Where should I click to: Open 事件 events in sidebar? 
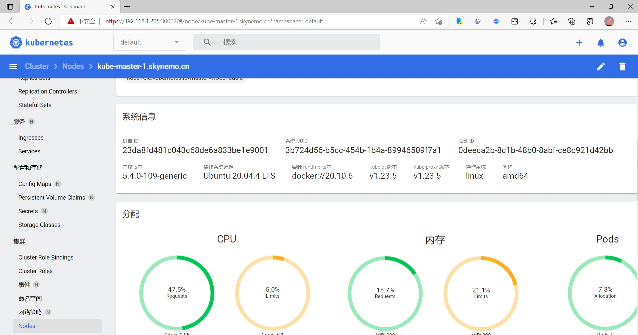click(x=24, y=285)
